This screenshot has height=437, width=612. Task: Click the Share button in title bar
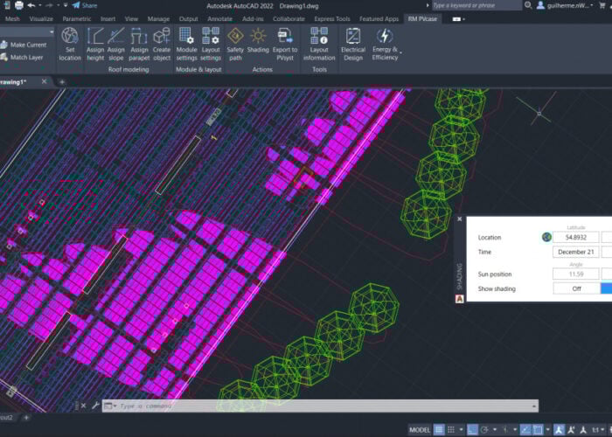click(x=85, y=5)
